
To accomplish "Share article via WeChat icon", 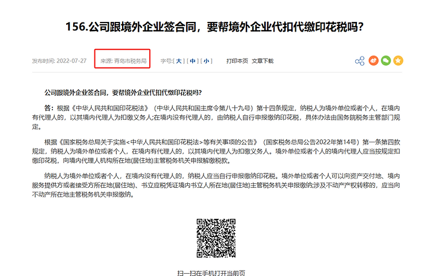I will tap(386, 61).
